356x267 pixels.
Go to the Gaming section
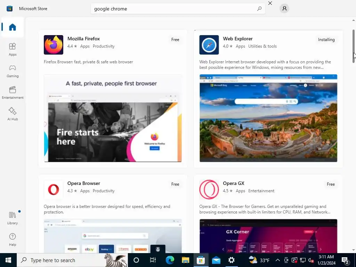point(13,71)
